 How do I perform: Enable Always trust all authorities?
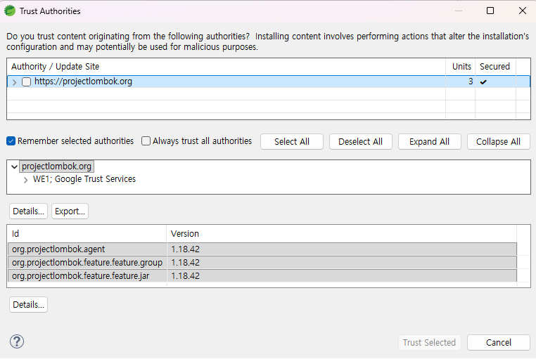[x=146, y=141]
